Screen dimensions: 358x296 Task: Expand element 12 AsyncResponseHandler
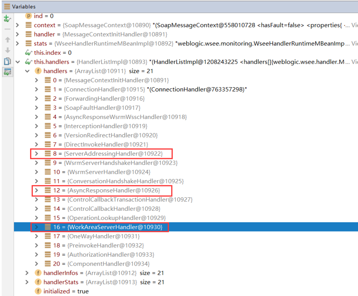point(37,190)
